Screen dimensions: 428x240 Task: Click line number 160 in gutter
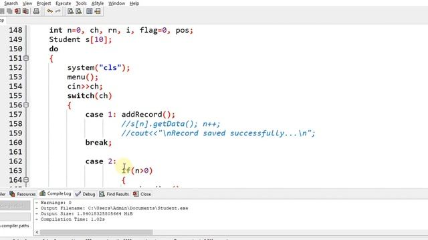point(15,143)
